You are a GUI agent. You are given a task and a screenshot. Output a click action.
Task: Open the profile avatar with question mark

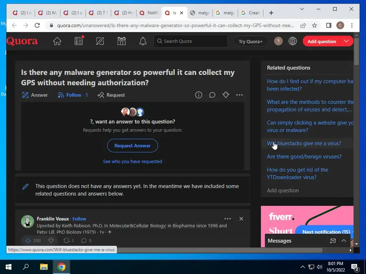point(278,41)
